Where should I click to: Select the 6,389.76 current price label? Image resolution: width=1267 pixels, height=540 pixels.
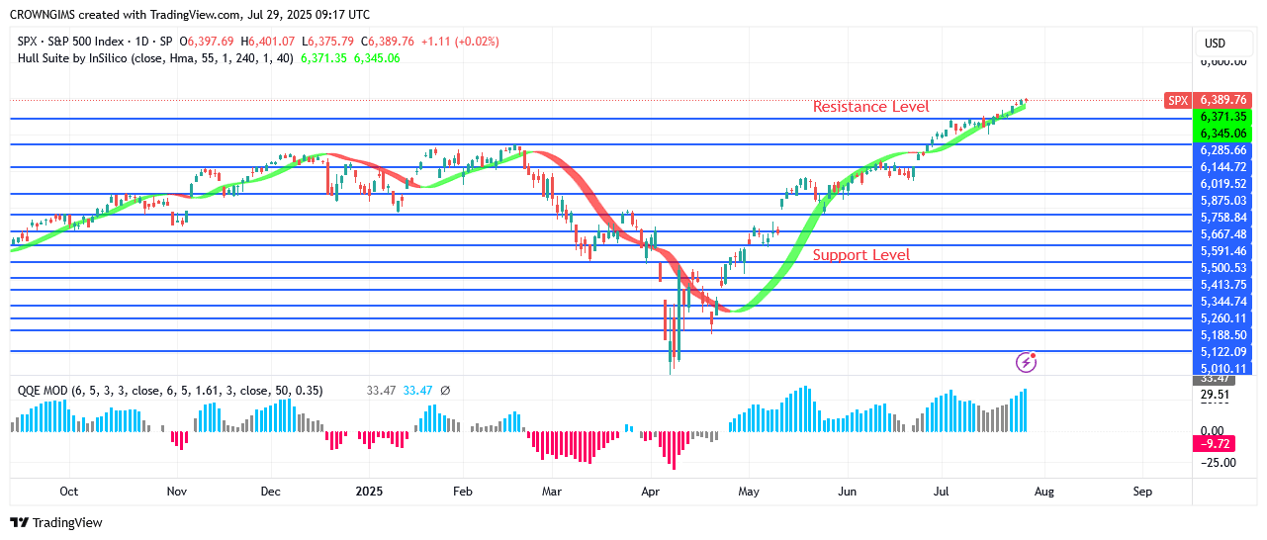coord(1223,100)
